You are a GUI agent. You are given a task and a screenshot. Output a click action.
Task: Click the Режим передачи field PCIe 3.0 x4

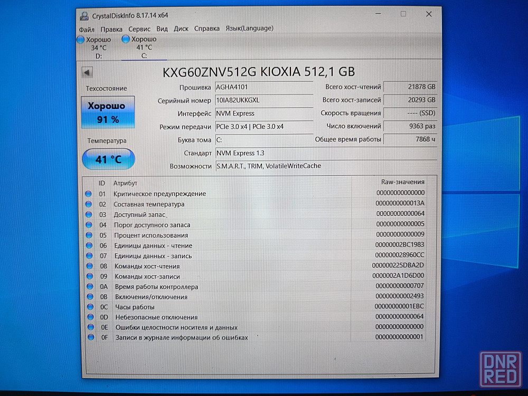pyautogui.click(x=264, y=127)
